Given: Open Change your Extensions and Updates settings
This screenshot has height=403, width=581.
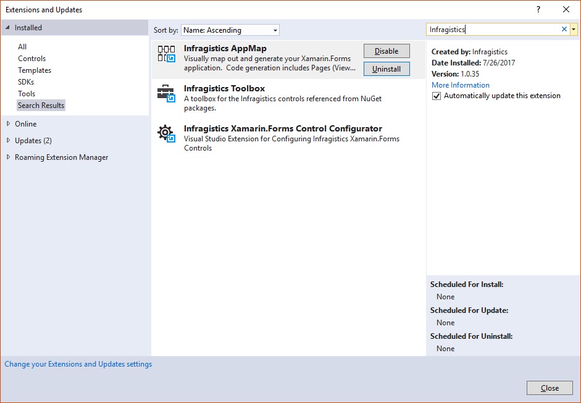Looking at the screenshot, I should [78, 364].
